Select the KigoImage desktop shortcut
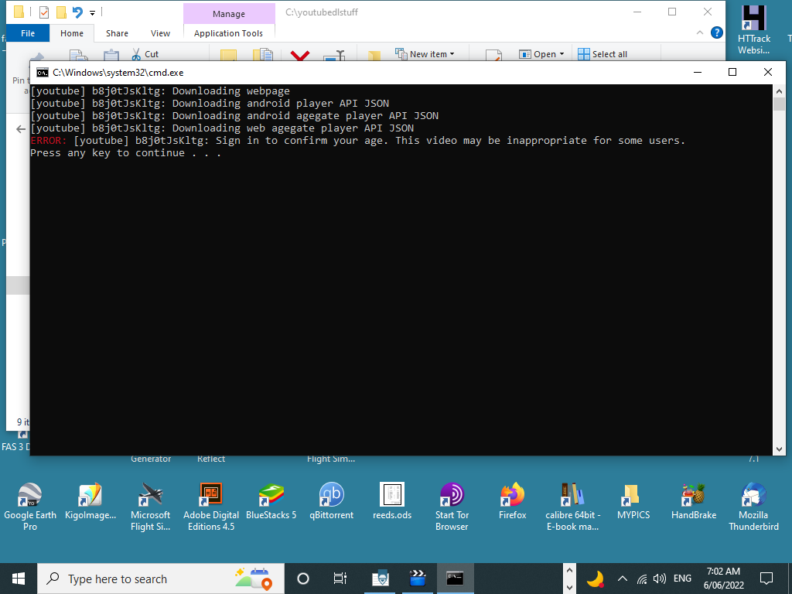 click(x=90, y=501)
